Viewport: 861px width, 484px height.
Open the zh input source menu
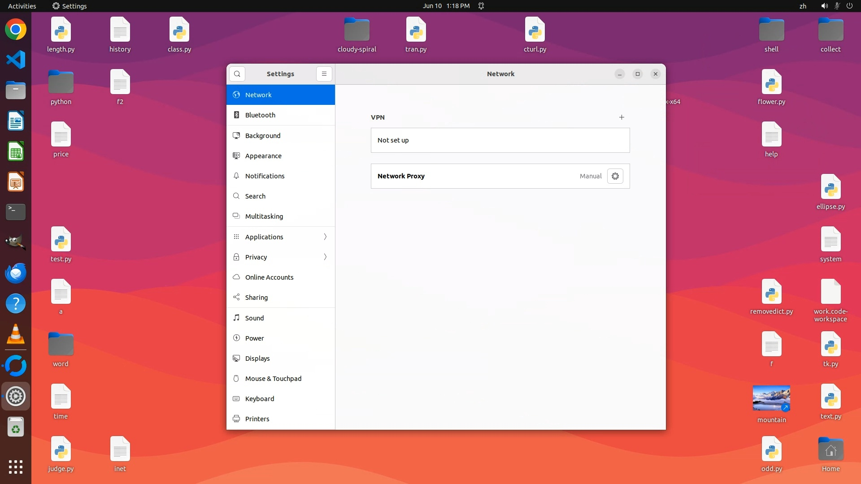coord(803,6)
